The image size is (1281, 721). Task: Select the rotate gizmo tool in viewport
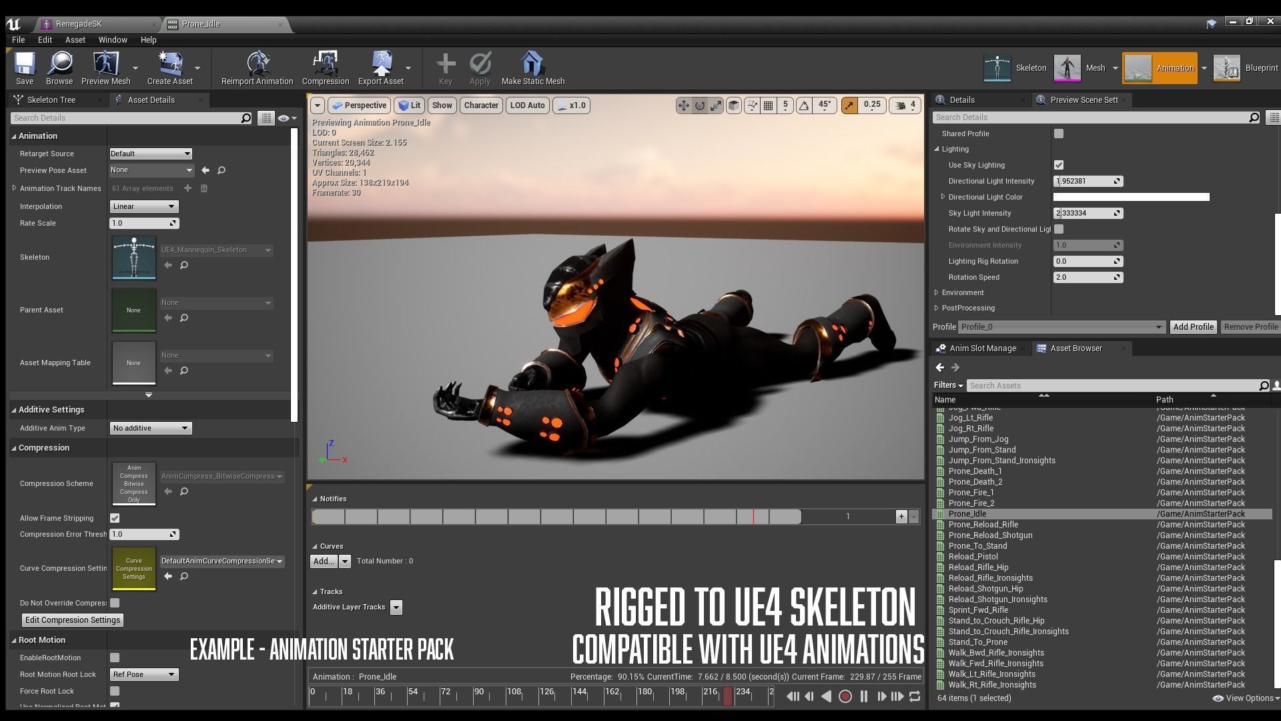click(699, 105)
